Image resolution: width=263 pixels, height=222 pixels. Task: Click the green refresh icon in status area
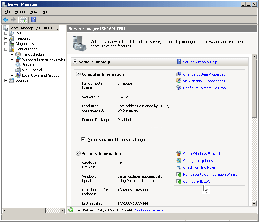tap(71, 210)
